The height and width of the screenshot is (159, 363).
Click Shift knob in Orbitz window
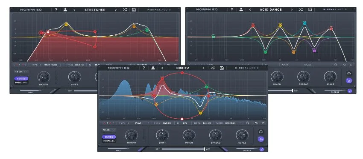[x=162, y=135]
